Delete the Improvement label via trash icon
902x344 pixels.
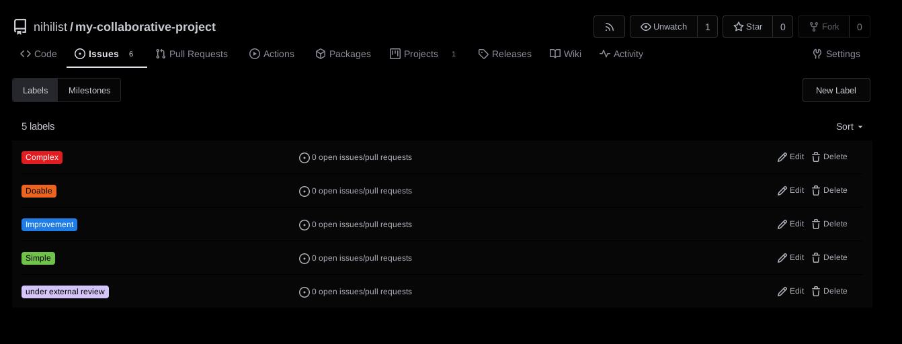[x=816, y=224]
